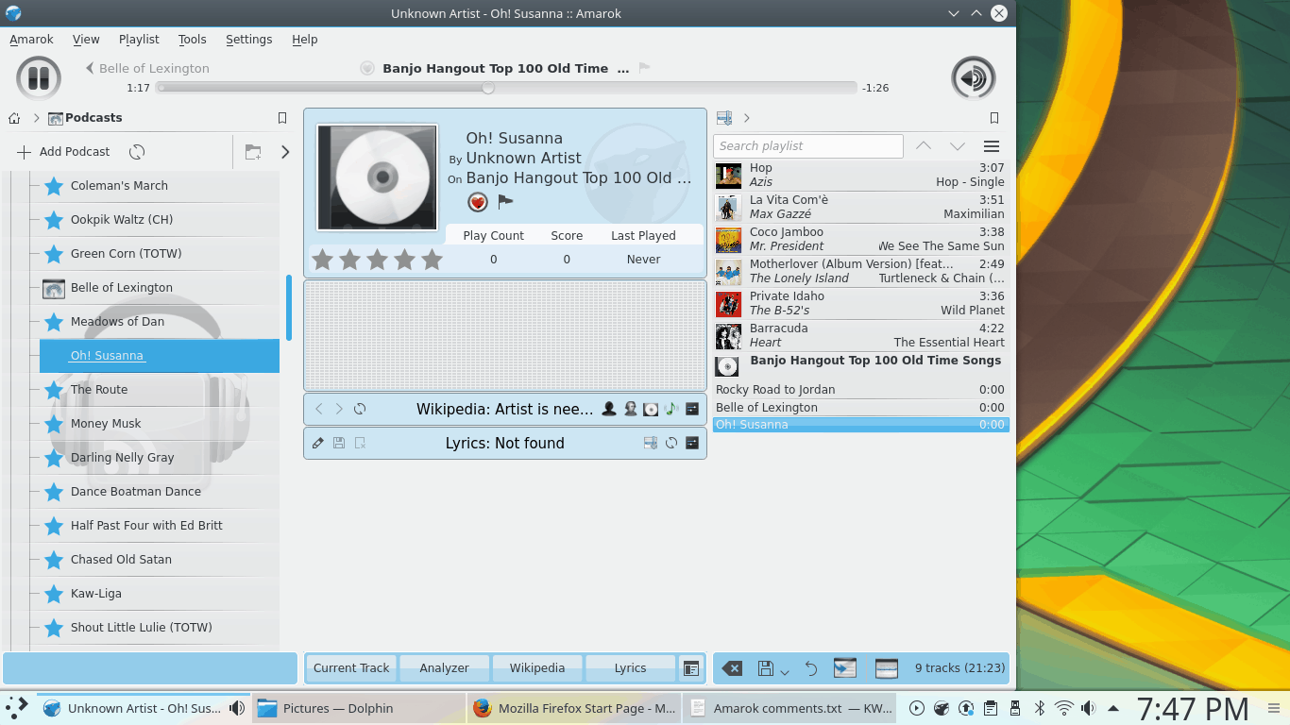The height and width of the screenshot is (725, 1290).
Task: Configure applets icon beside Lyrics tab
Action: click(x=691, y=668)
